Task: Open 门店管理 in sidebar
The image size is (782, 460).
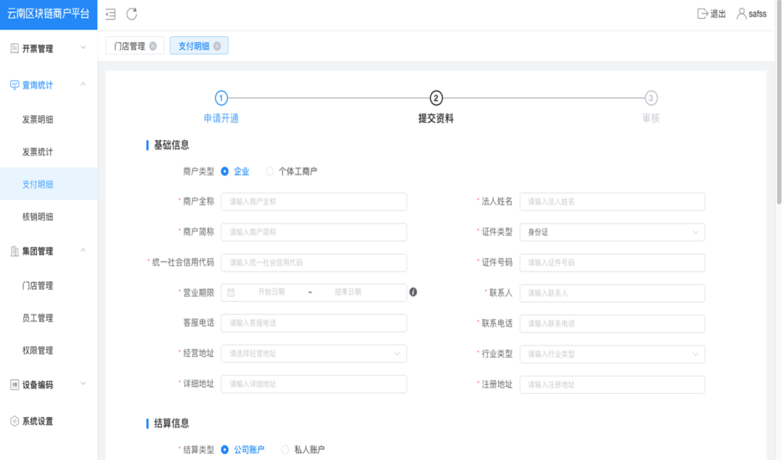Action: click(x=38, y=285)
